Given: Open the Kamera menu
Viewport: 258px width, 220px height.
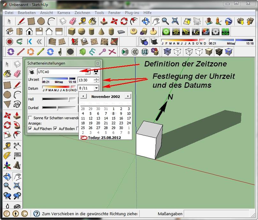Looking at the screenshot, I should [64, 13].
